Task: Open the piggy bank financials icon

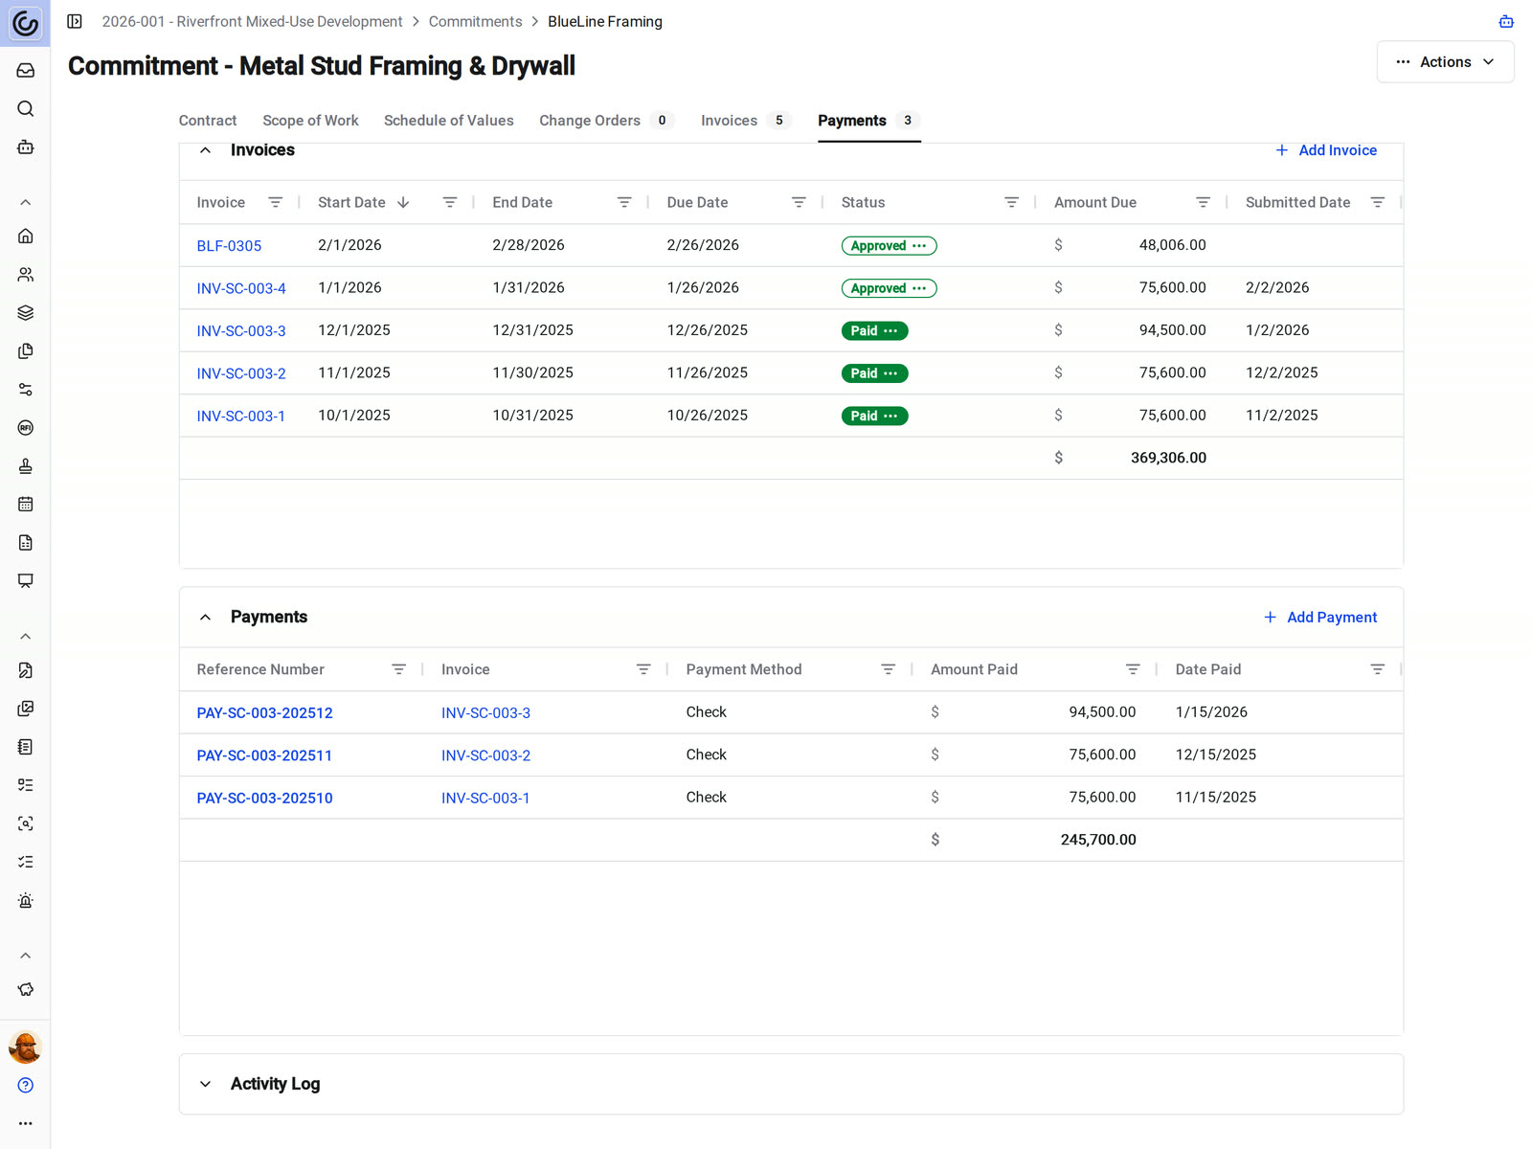Action: click(26, 990)
